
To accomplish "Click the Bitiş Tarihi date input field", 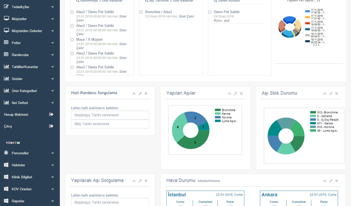I will click(x=110, y=124).
